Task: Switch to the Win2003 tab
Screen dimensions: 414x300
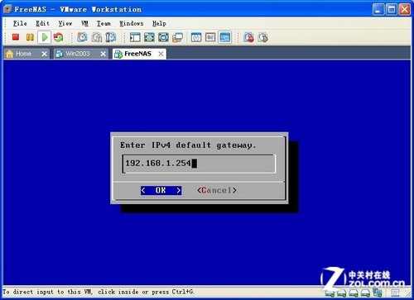Action: point(78,54)
